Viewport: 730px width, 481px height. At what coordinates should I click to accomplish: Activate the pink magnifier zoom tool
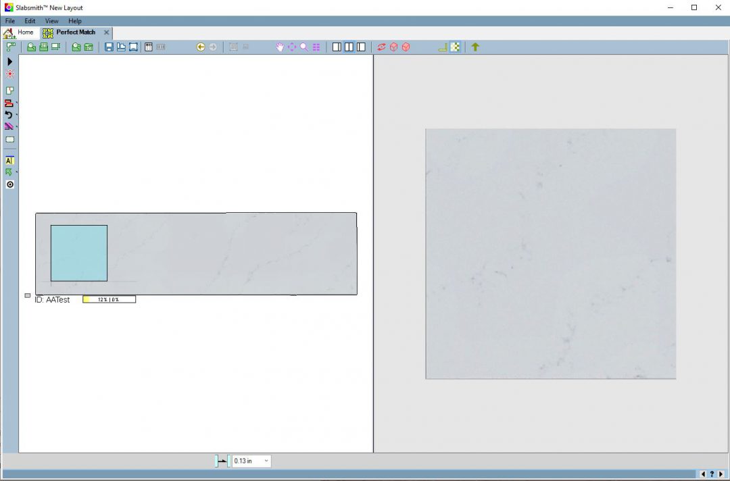(x=304, y=47)
